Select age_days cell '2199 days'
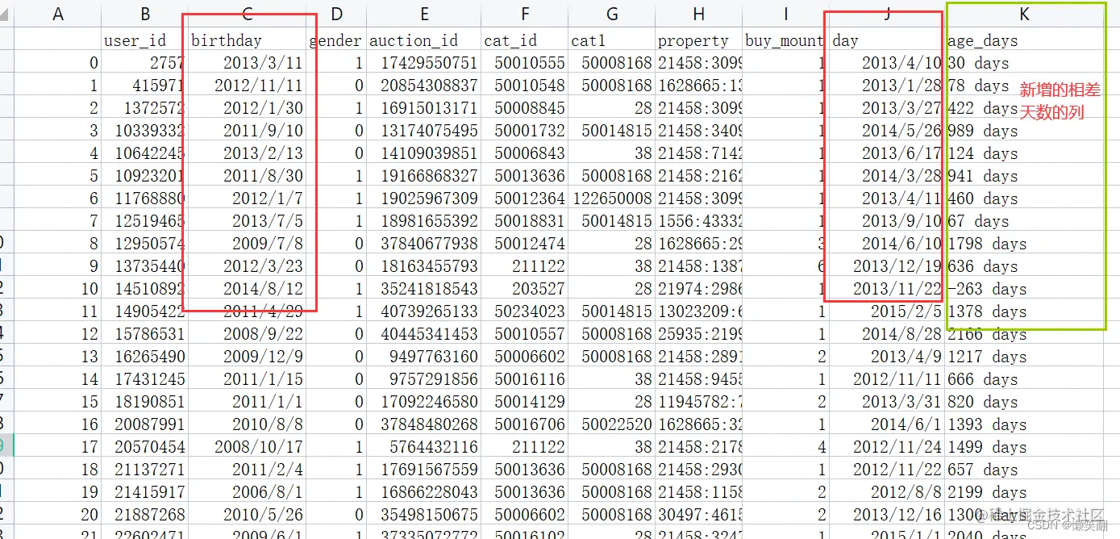 point(1024,492)
